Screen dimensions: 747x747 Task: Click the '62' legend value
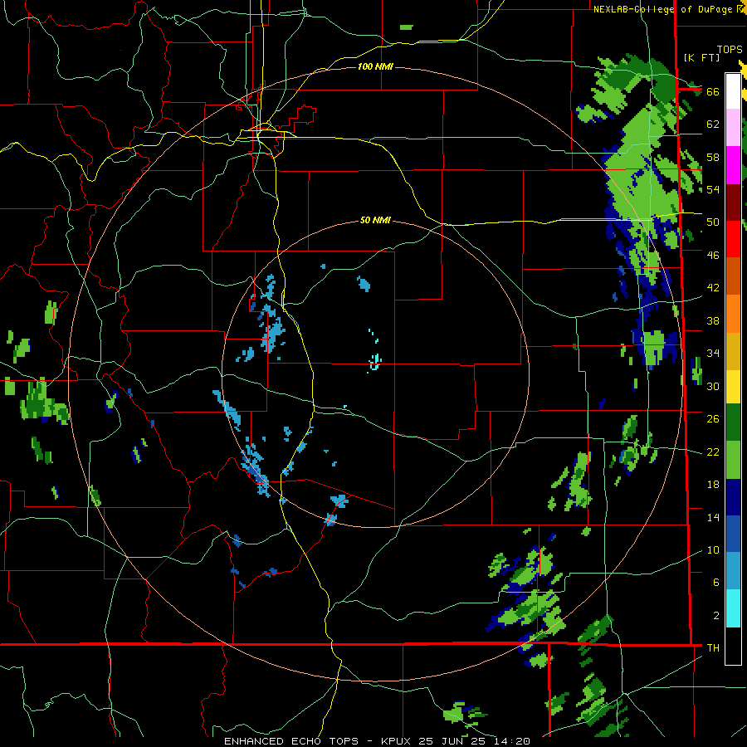(713, 124)
